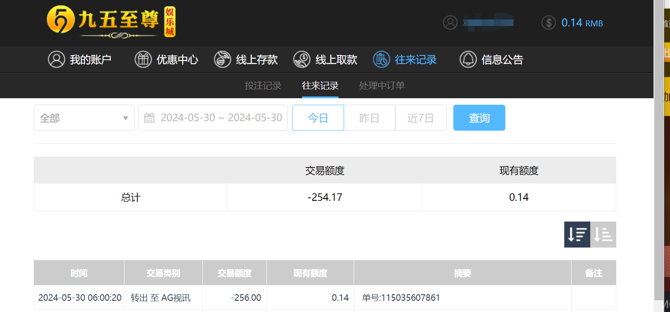Click the 0.14 RMB balance display
The image size is (670, 312).
[x=582, y=23]
